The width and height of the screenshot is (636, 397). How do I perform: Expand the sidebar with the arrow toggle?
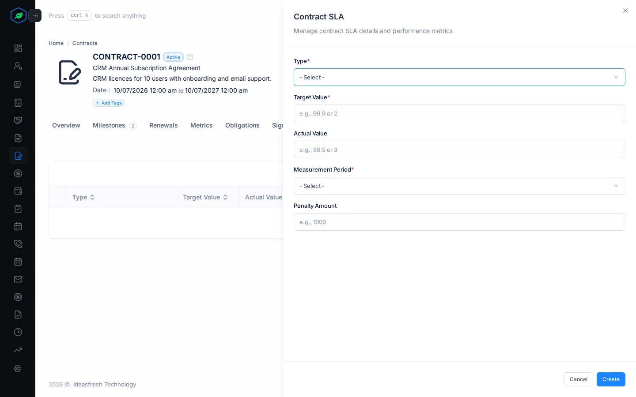point(35,15)
